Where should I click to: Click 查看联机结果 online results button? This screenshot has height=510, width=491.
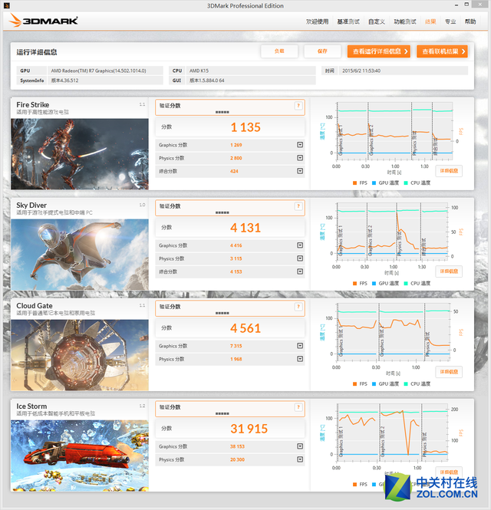[x=442, y=51]
